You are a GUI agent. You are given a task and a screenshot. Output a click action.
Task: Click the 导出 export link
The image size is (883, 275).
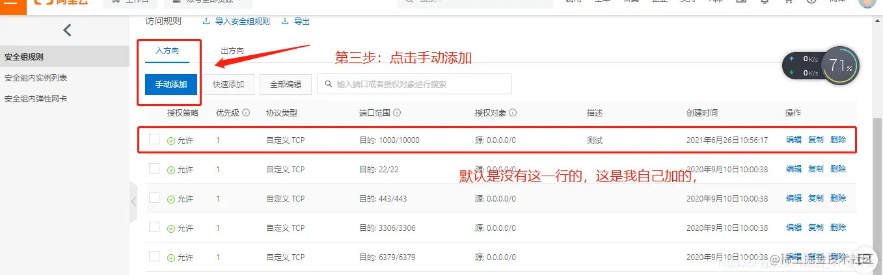[296, 21]
